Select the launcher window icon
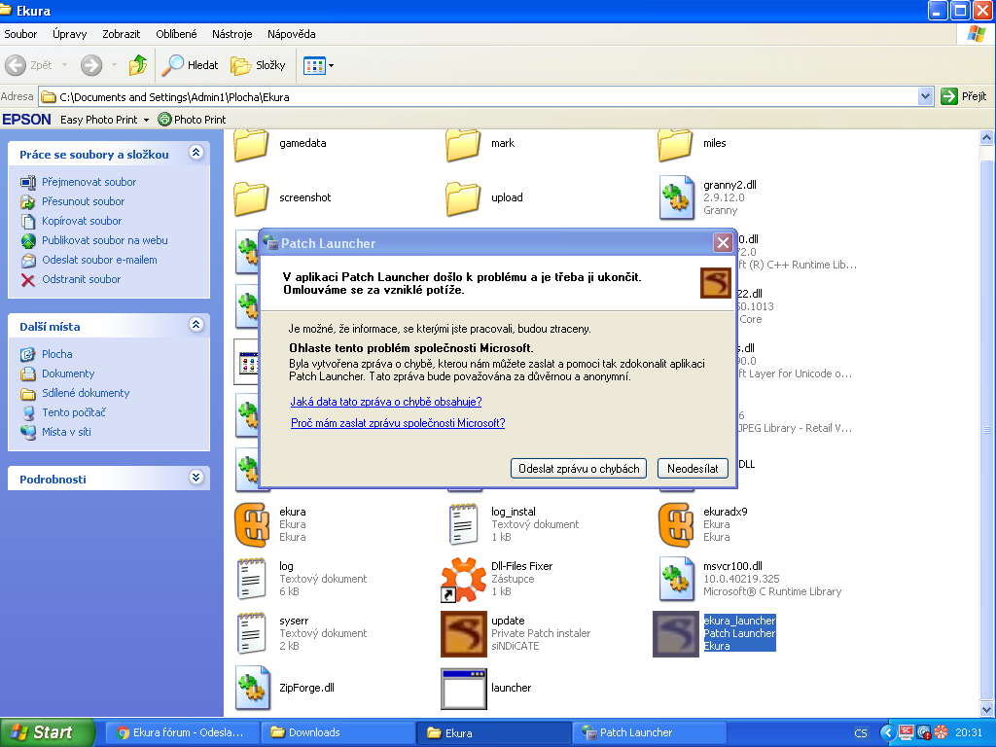 (463, 688)
